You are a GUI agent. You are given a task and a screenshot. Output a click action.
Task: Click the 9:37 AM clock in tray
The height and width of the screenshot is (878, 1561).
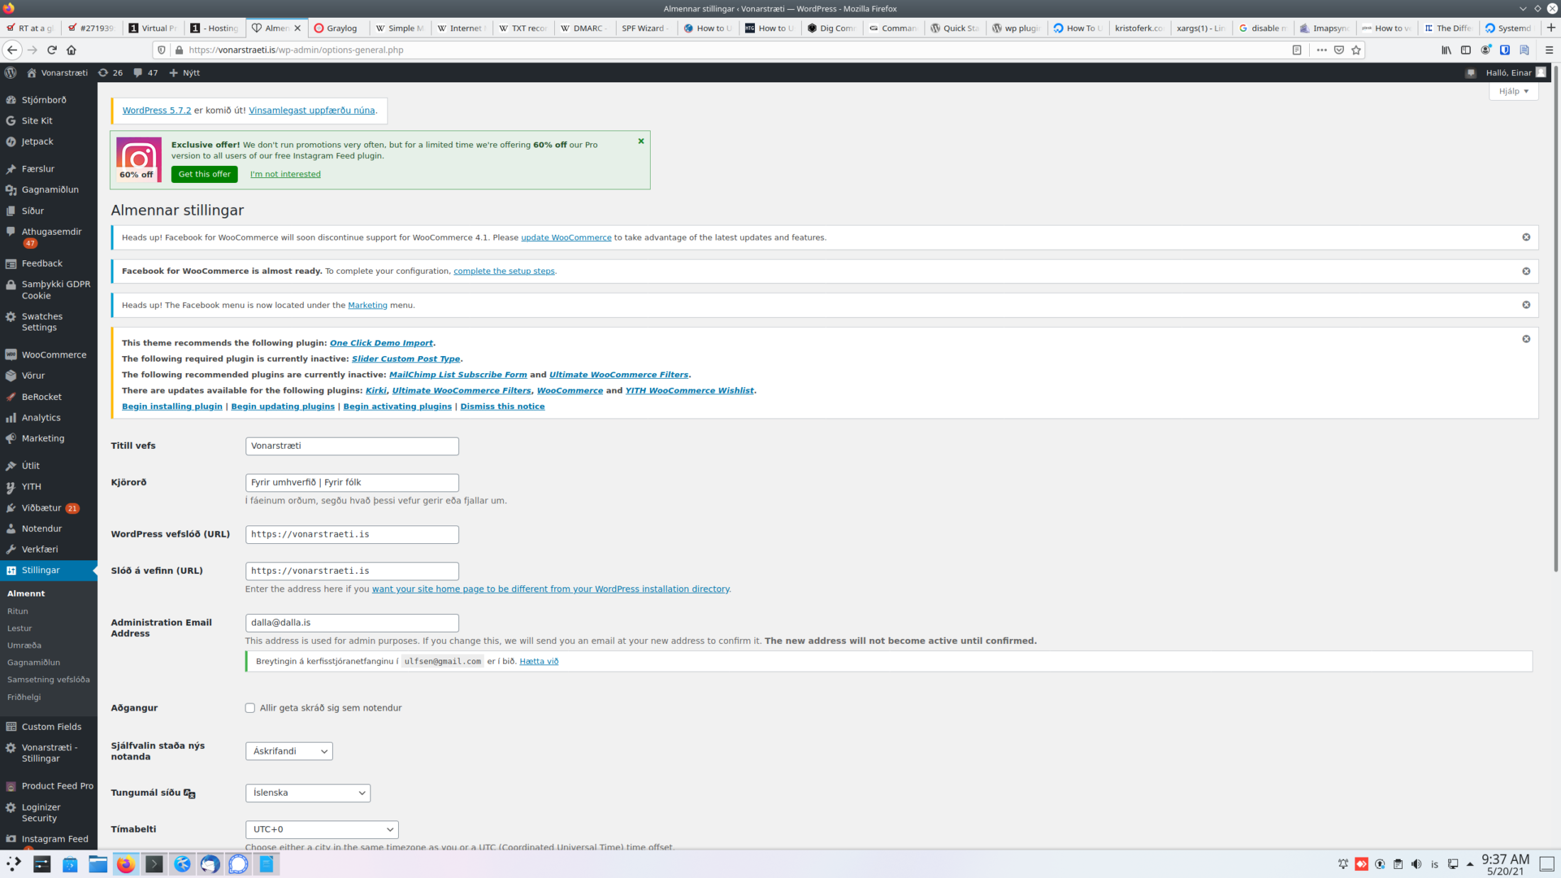tap(1505, 864)
